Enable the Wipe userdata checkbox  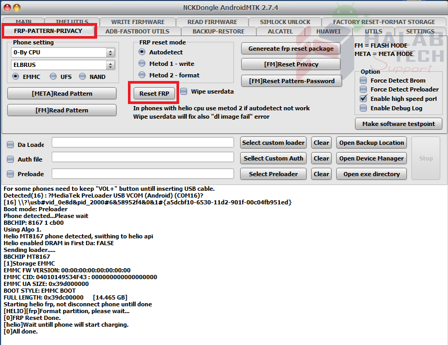[x=184, y=91]
